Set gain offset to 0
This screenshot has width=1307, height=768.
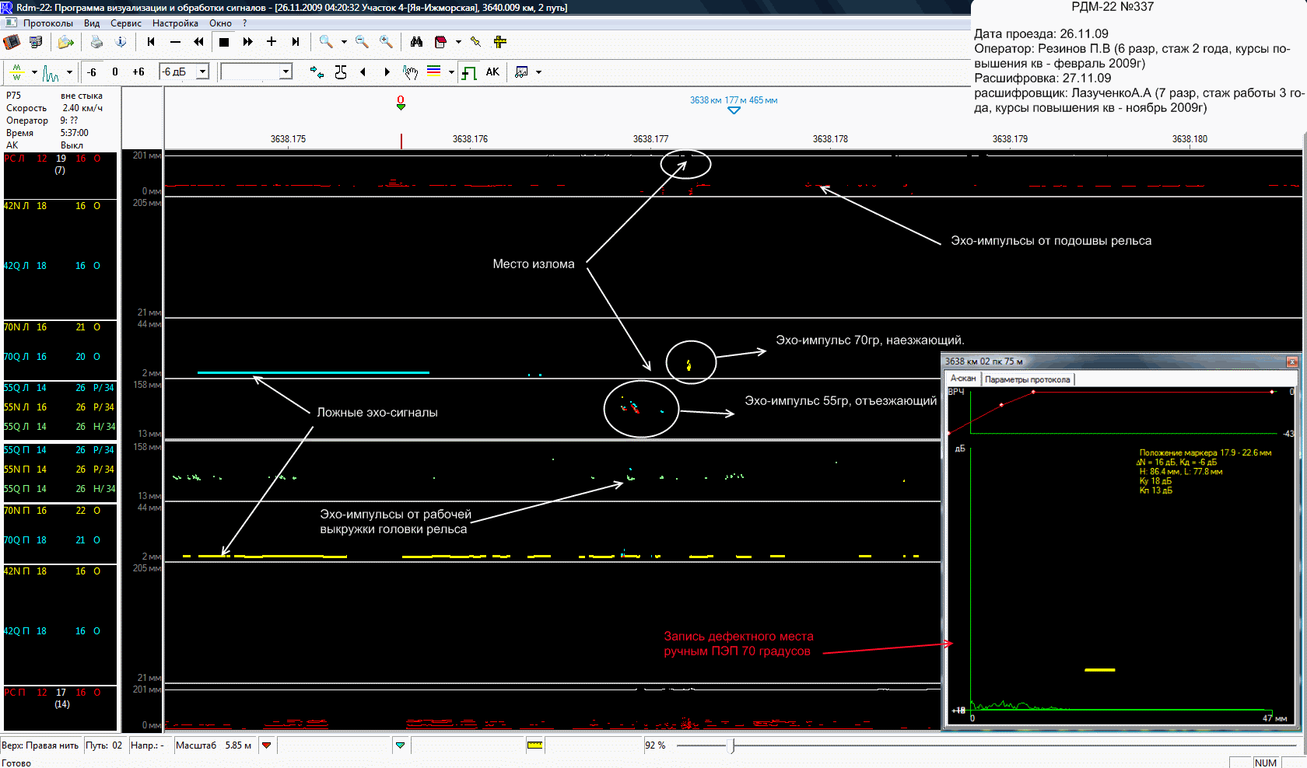pyautogui.click(x=115, y=72)
